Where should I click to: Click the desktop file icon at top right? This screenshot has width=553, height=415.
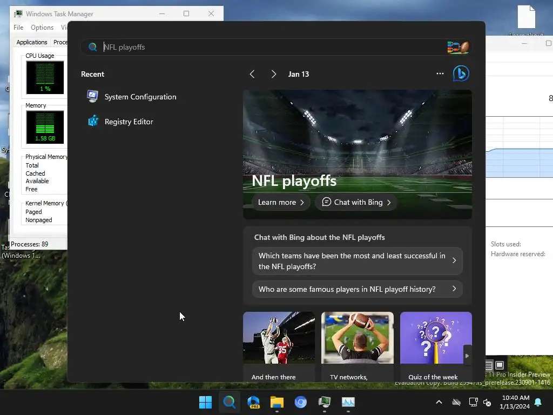(x=526, y=17)
